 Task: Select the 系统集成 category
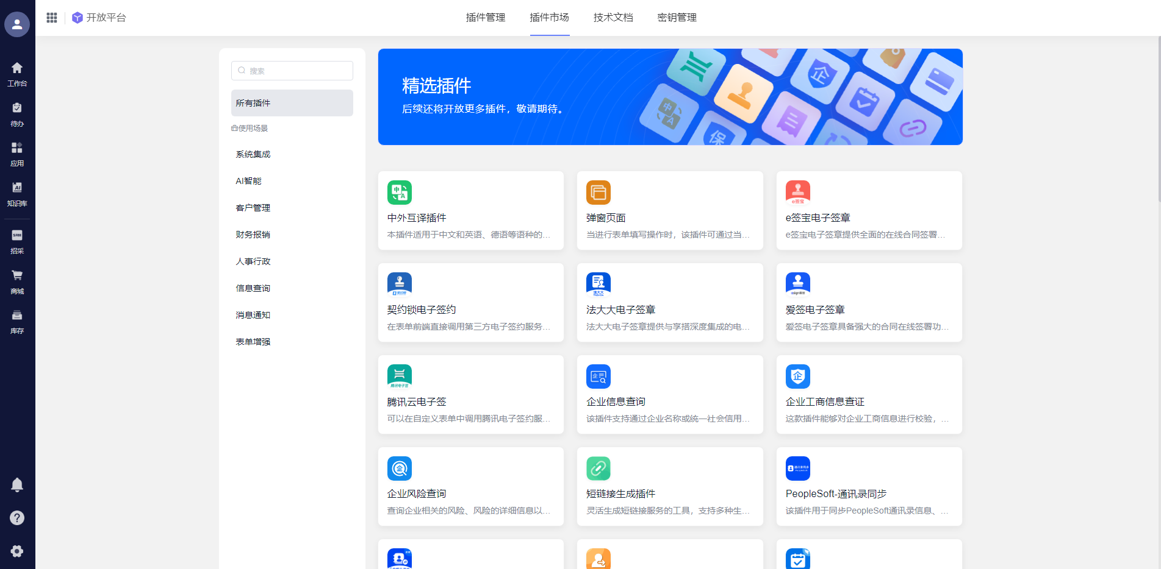[x=253, y=154]
